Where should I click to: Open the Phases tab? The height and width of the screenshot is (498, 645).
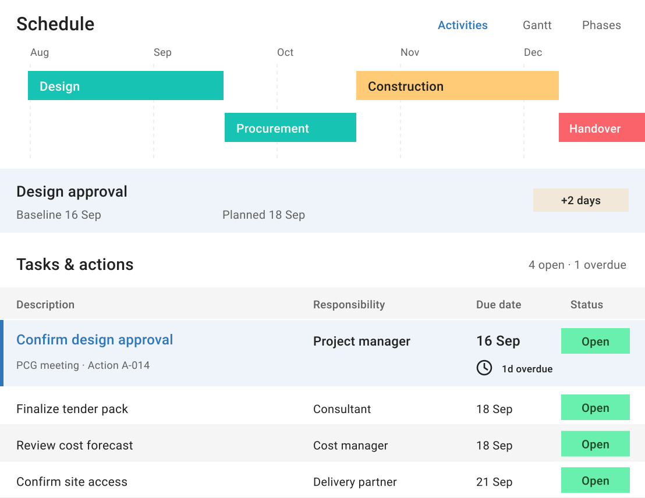(x=601, y=25)
